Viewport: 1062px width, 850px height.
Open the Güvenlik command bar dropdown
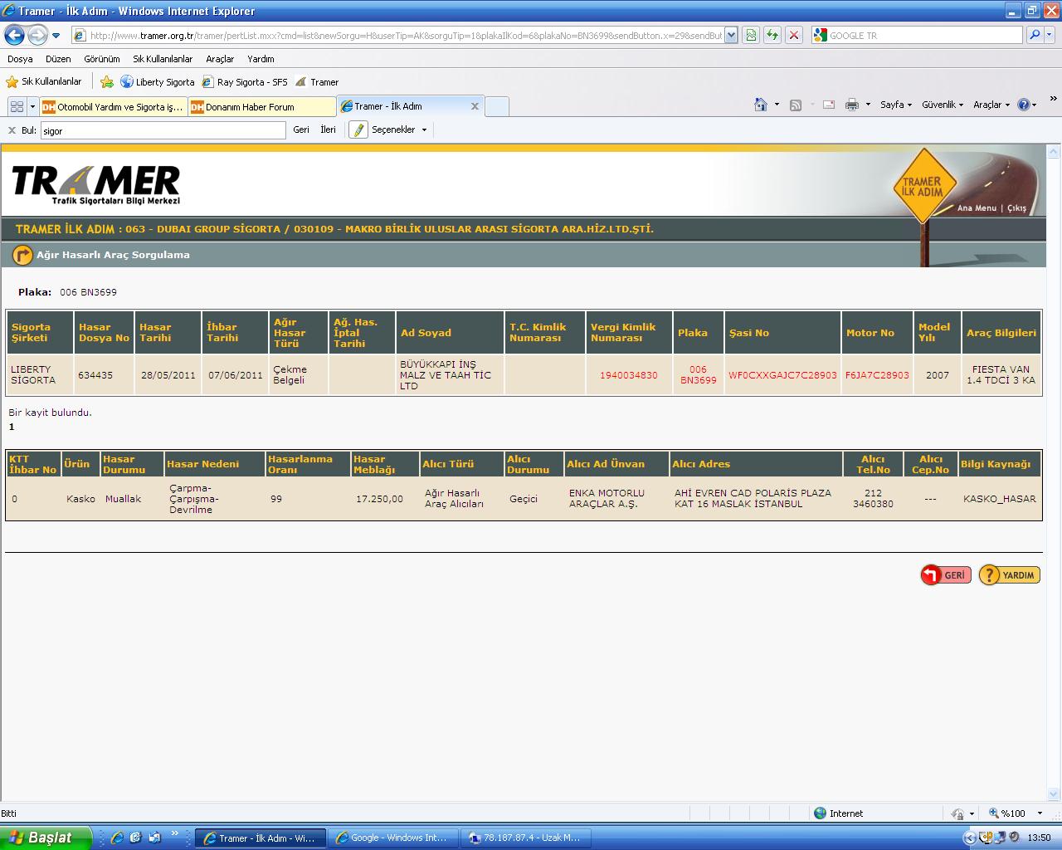pos(943,105)
